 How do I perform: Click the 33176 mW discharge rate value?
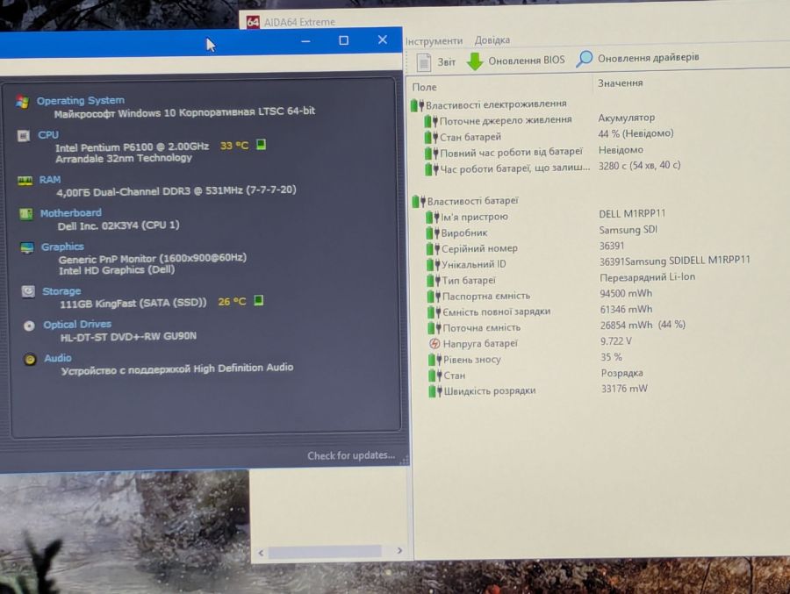coord(624,389)
